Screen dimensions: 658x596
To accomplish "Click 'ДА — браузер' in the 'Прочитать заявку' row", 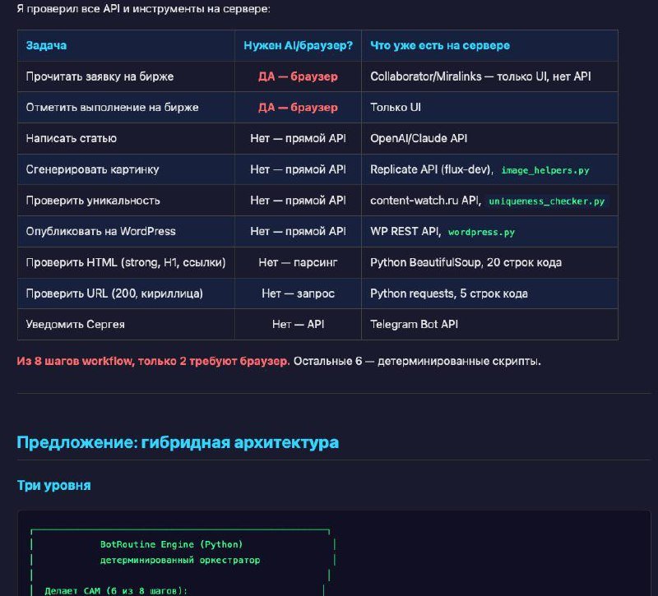I will [298, 76].
